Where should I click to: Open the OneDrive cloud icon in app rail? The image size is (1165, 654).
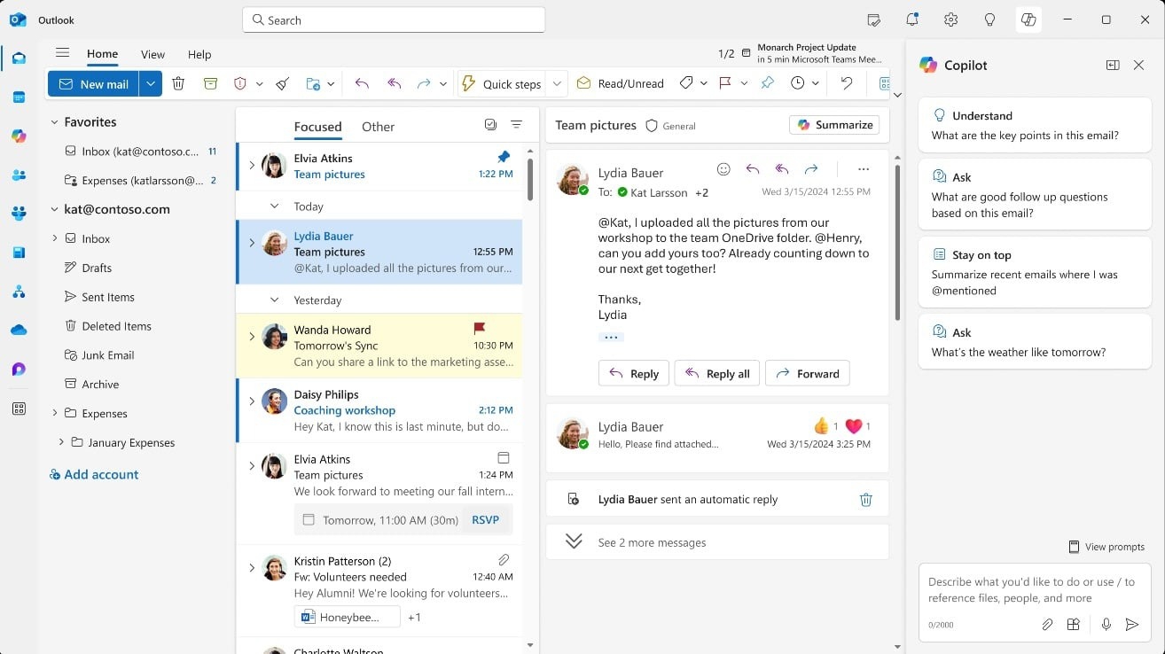click(19, 331)
